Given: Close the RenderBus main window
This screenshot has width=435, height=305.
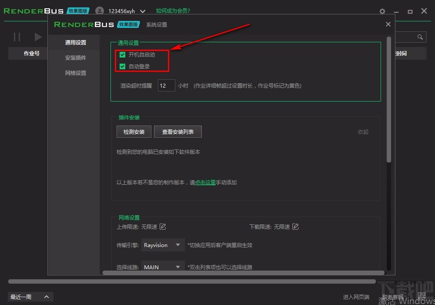Looking at the screenshot, I should pos(424,11).
